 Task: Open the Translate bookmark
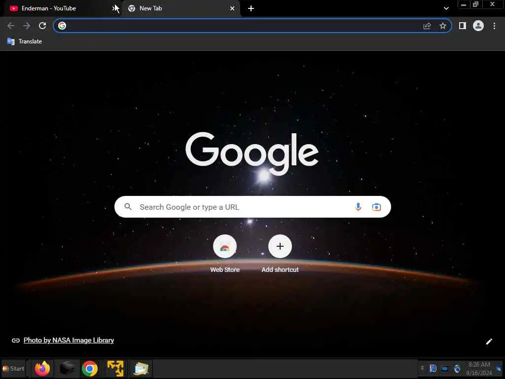click(25, 41)
